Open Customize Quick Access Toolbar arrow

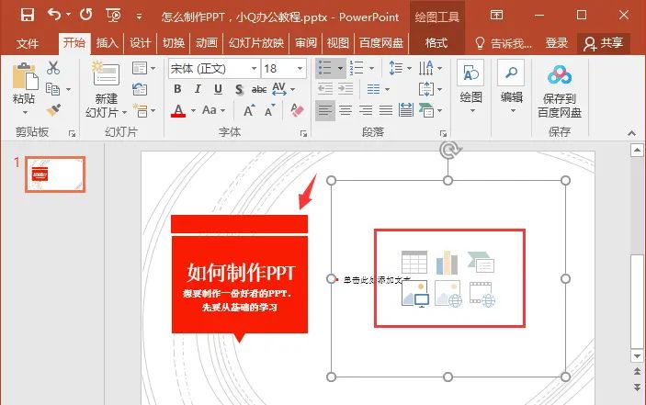click(x=140, y=17)
